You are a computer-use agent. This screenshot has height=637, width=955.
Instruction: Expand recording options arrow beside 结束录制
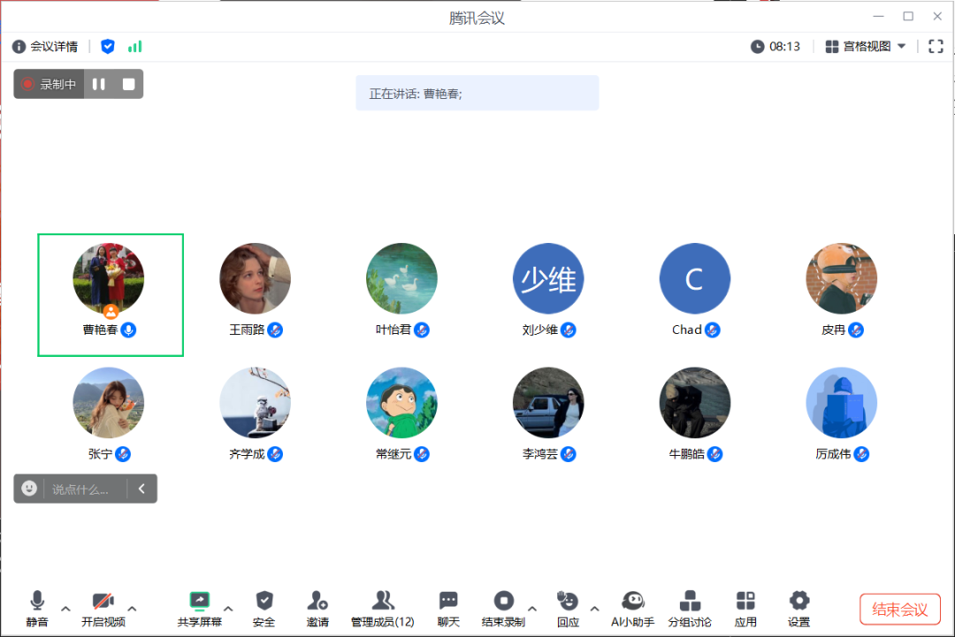click(x=532, y=609)
